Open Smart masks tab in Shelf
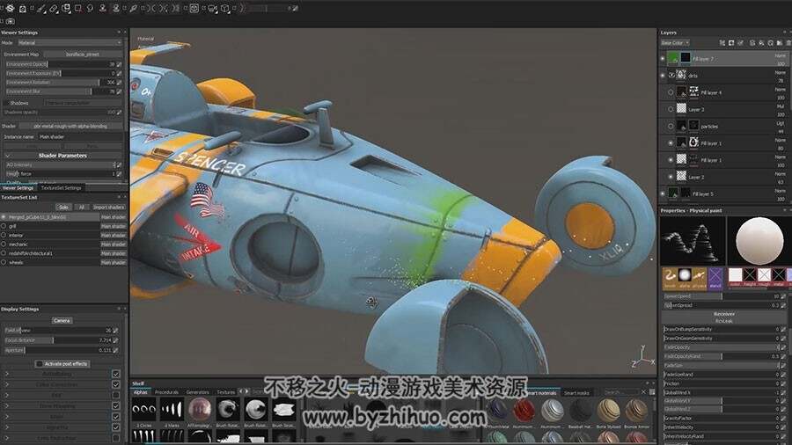Screen dimensions: 792x445 coord(576,392)
